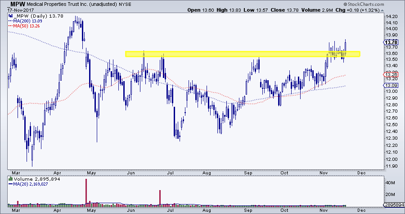Click the 13.78 current price tag on right axis

click(390, 42)
